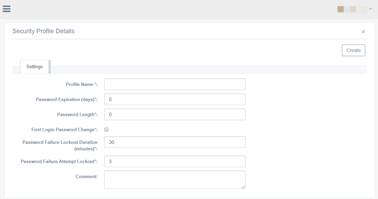The width and height of the screenshot is (378, 199).
Task: Click the Security Profile Details heading
Action: point(43,31)
